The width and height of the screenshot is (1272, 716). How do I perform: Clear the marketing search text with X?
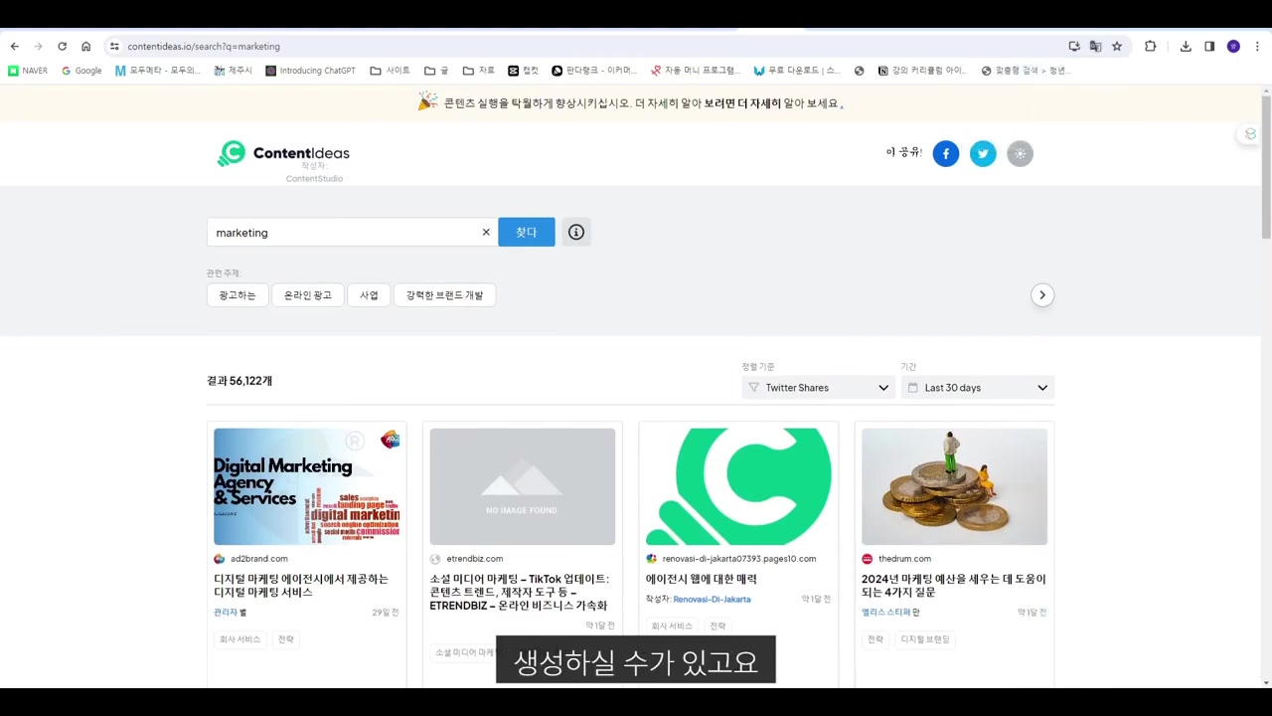pos(486,232)
